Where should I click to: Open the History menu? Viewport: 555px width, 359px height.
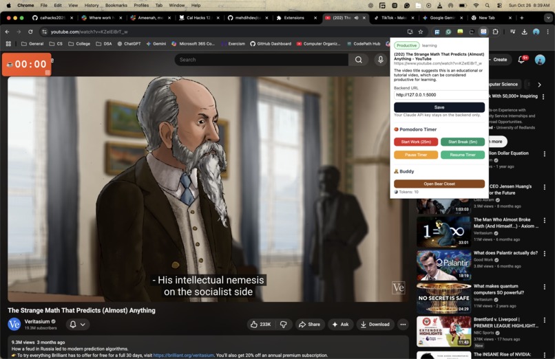pyautogui.click(x=92, y=6)
